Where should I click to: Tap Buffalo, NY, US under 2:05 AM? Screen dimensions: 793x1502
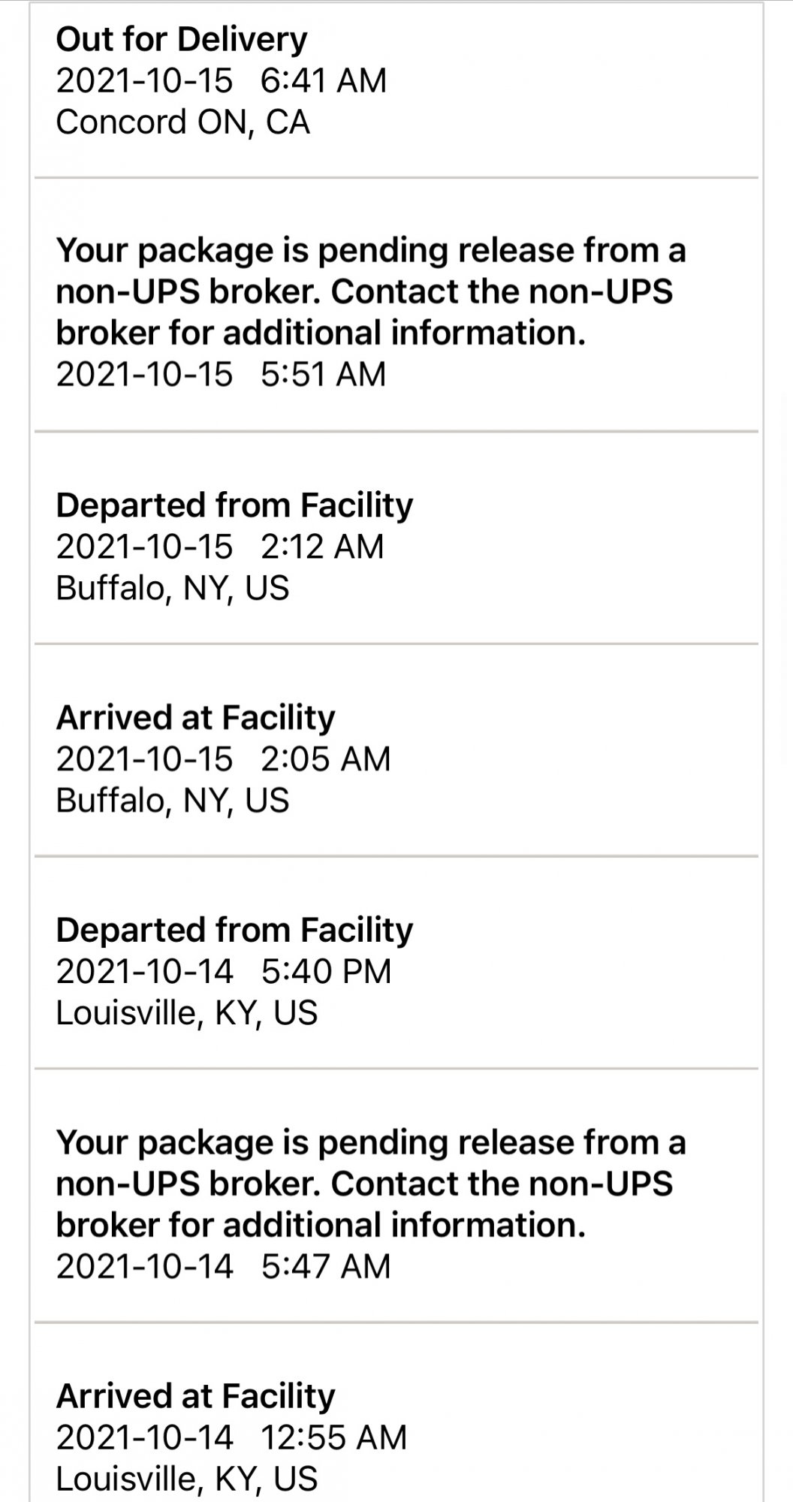(x=172, y=800)
